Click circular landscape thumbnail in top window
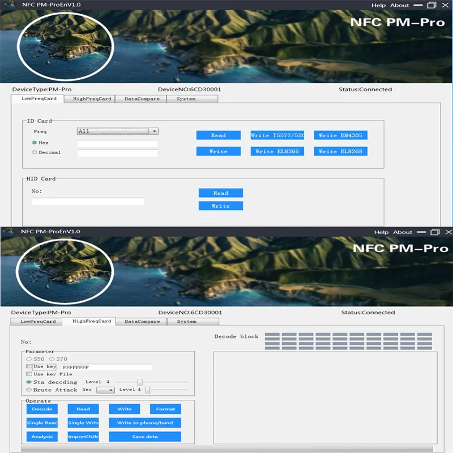Image resolution: width=453 pixels, height=453 pixels. tap(65, 46)
